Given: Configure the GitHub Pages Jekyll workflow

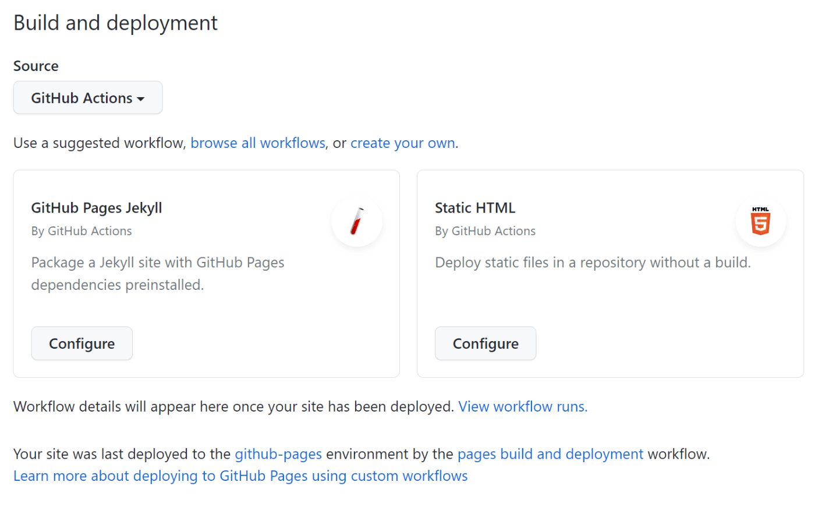Looking at the screenshot, I should click(x=82, y=343).
